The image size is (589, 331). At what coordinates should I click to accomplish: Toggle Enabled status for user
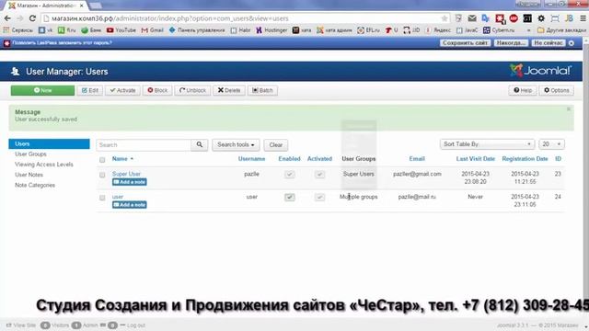point(289,197)
